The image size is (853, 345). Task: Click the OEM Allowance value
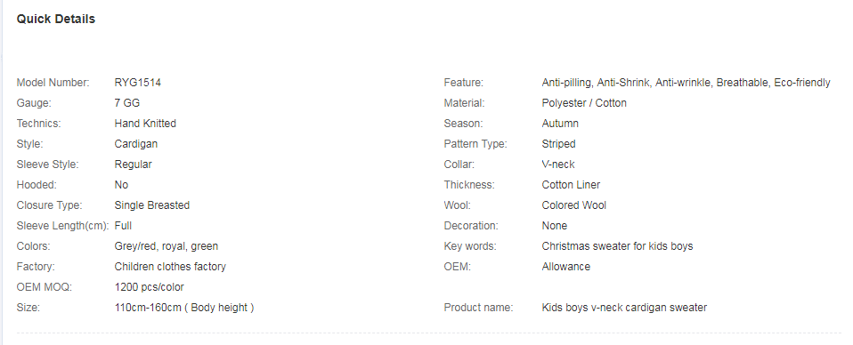(x=565, y=267)
